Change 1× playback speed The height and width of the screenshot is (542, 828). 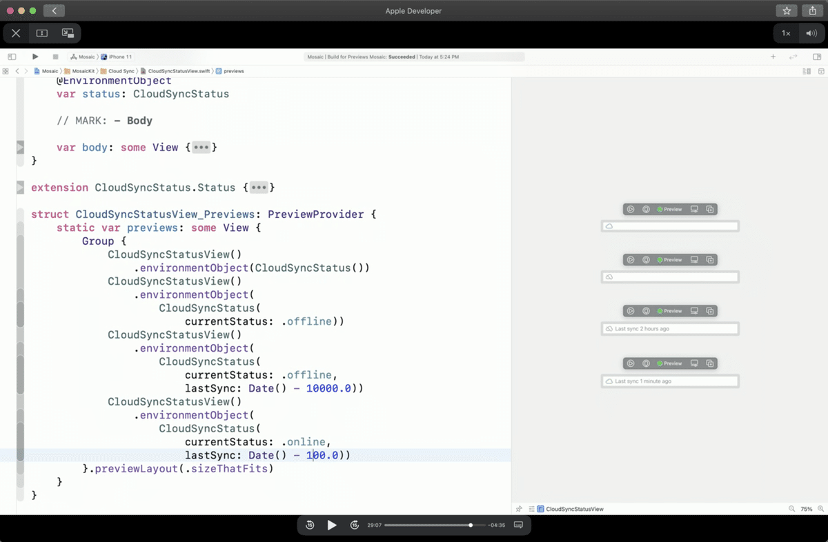coord(786,33)
